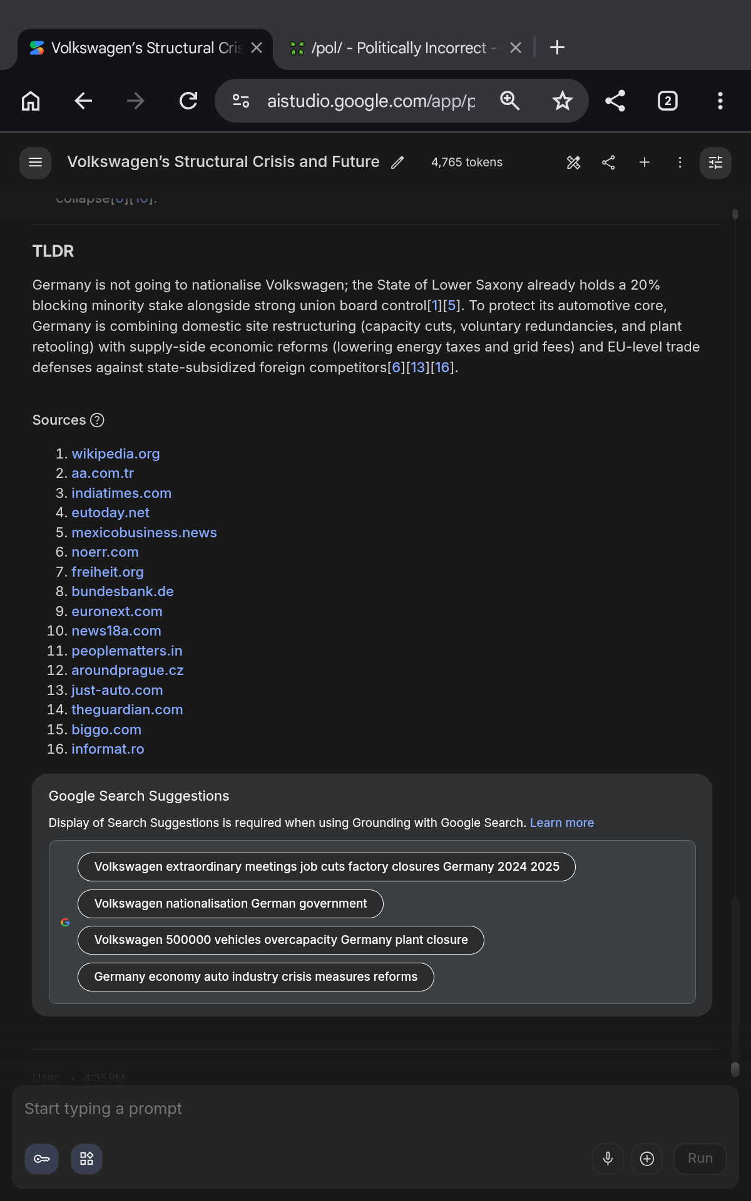This screenshot has width=751, height=1201.
Task: Open browser three-dot overflow menu
Action: coord(720,101)
